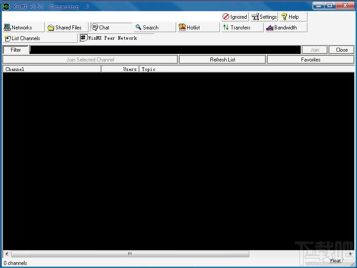Click the Search magnifier icon
This screenshot has width=357, height=268.
pos(138,27)
